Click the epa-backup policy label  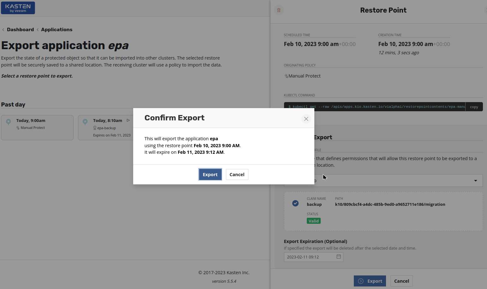coord(107,128)
